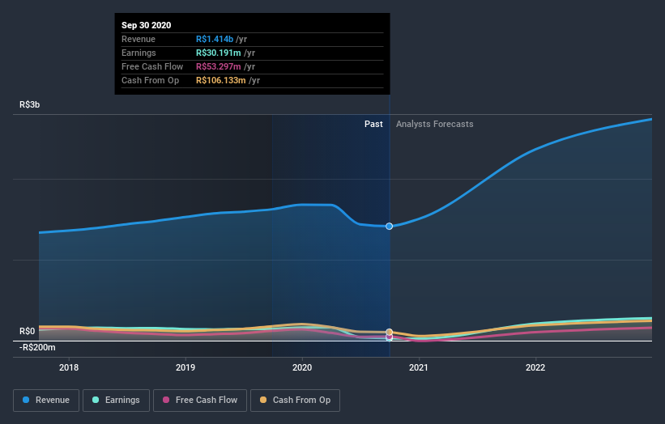This screenshot has height=424, width=665.
Task: Toggle the Free Cash Flow legend button
Action: click(200, 401)
